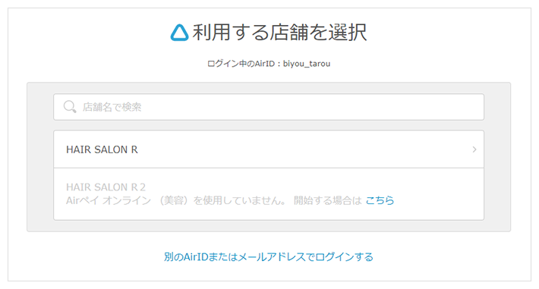Click the を使用していません phrase
The height and width of the screenshot is (289, 539).
point(239,200)
